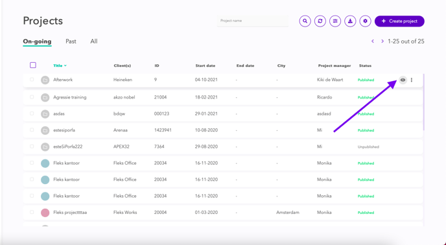The image size is (446, 245).
Task: Open the estesiporfa project title
Action: tap(64, 130)
